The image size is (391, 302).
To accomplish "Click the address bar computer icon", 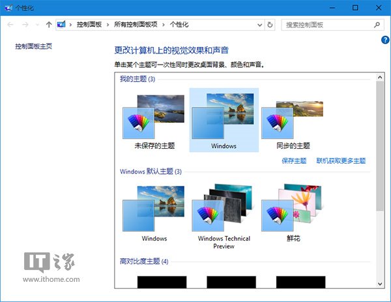I will pos(62,25).
